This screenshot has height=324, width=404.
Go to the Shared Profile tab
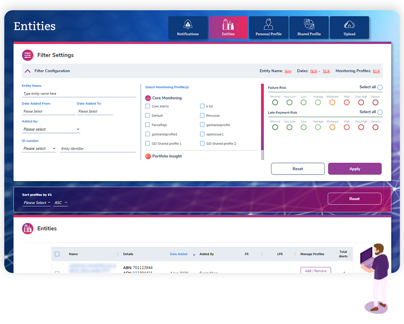309,28
